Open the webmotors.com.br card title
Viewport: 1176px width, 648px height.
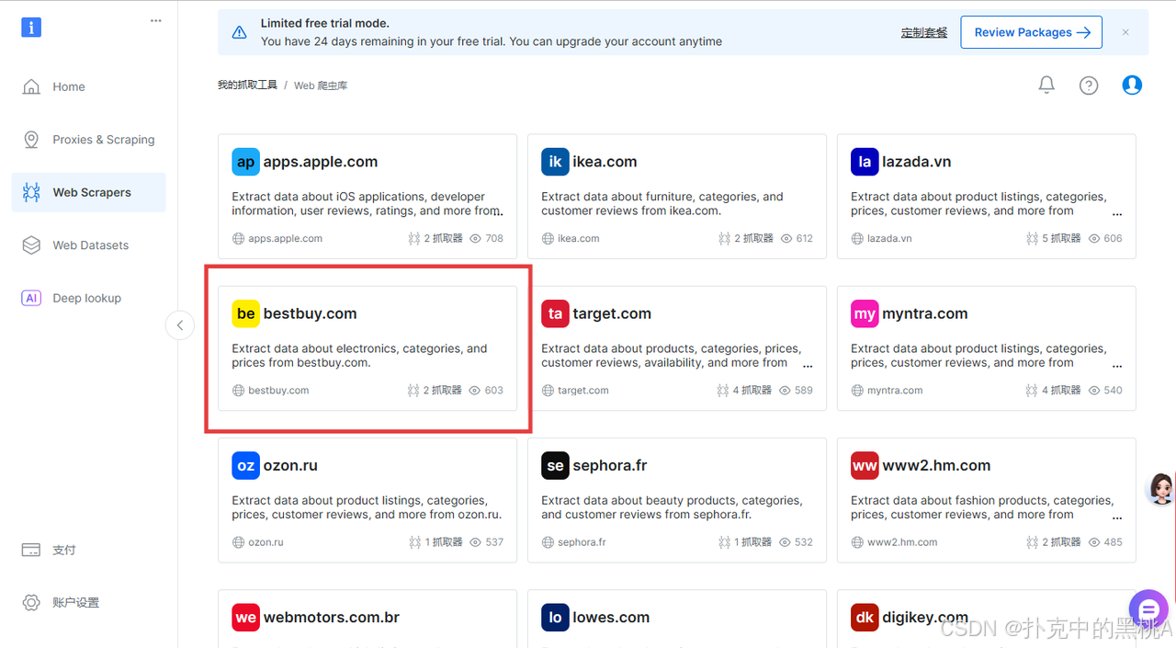(x=332, y=618)
